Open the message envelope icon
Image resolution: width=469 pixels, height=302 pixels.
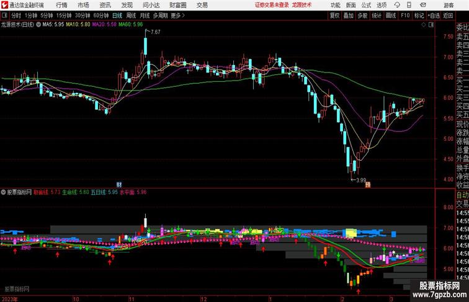click(423, 5)
